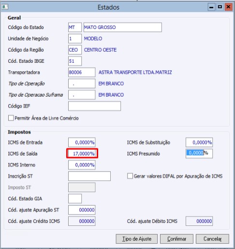
Task: Click the Cód. ajuste Débito ICMS field
Action: 199,221
